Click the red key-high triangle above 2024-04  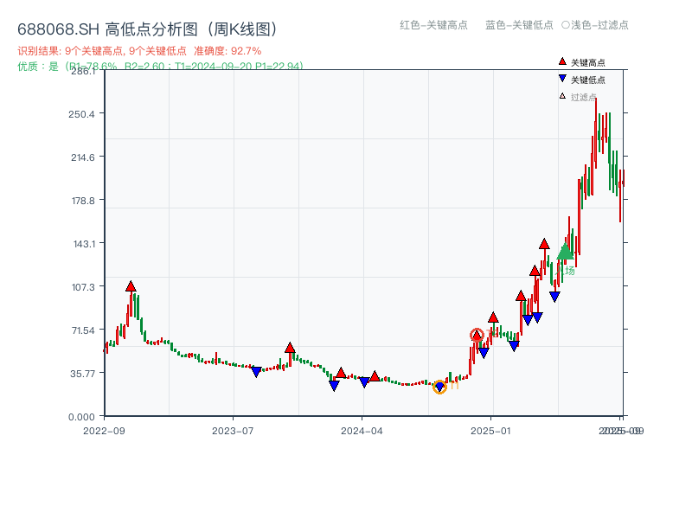tap(374, 377)
